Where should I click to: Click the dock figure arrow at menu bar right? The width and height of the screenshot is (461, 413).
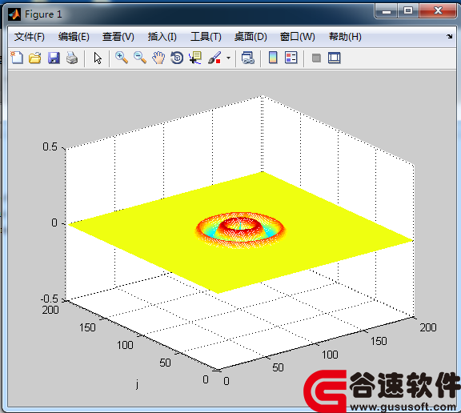point(449,37)
